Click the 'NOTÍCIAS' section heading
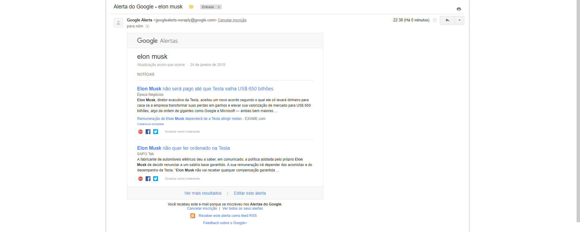Screen dimensions: 580x232 coord(146,74)
